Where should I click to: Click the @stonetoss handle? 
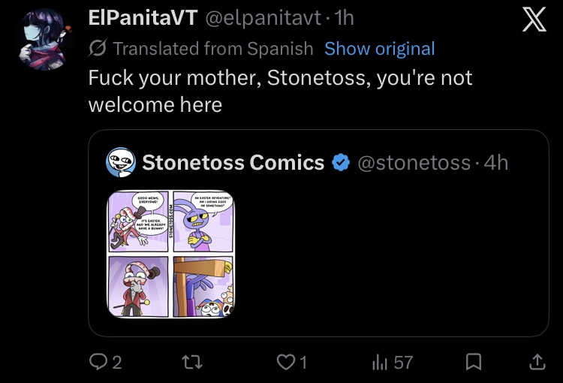click(414, 162)
